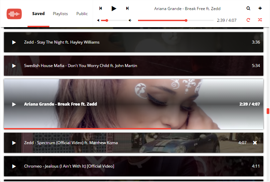Play Swedish House Mafia - Don't You Worry Child

click(14, 66)
